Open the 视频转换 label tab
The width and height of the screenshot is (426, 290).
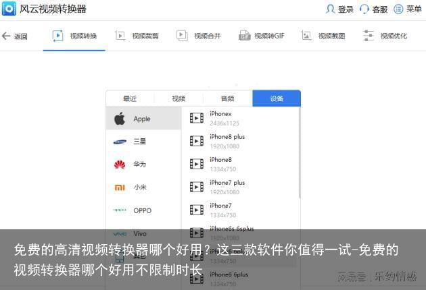[83, 36]
